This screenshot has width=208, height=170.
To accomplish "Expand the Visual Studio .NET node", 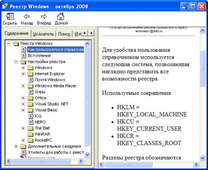I will (23, 104).
